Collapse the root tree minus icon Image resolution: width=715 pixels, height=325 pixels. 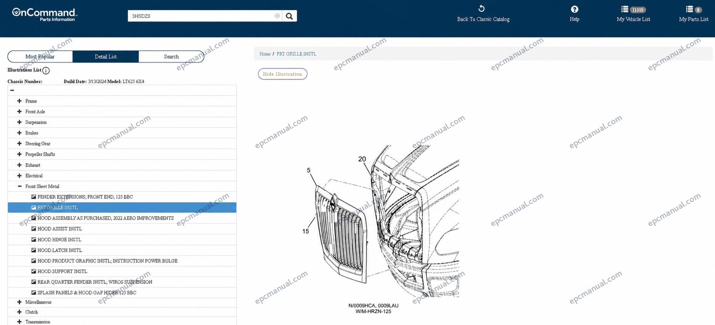coord(12,90)
